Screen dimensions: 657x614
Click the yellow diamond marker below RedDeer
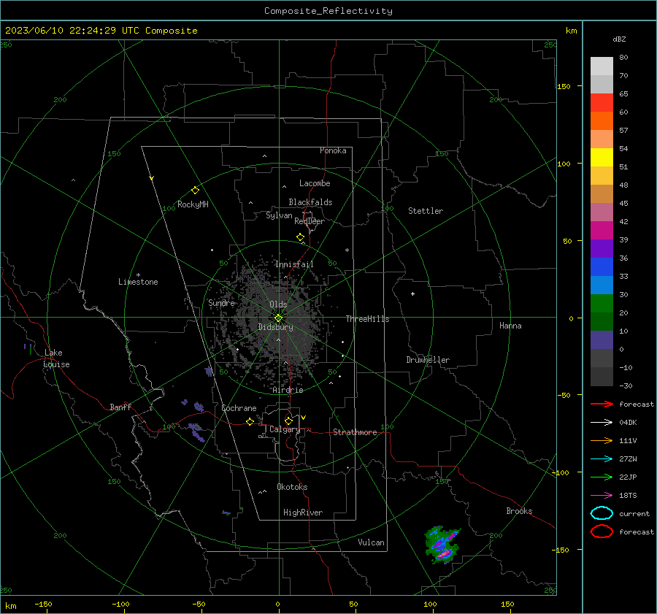[300, 237]
